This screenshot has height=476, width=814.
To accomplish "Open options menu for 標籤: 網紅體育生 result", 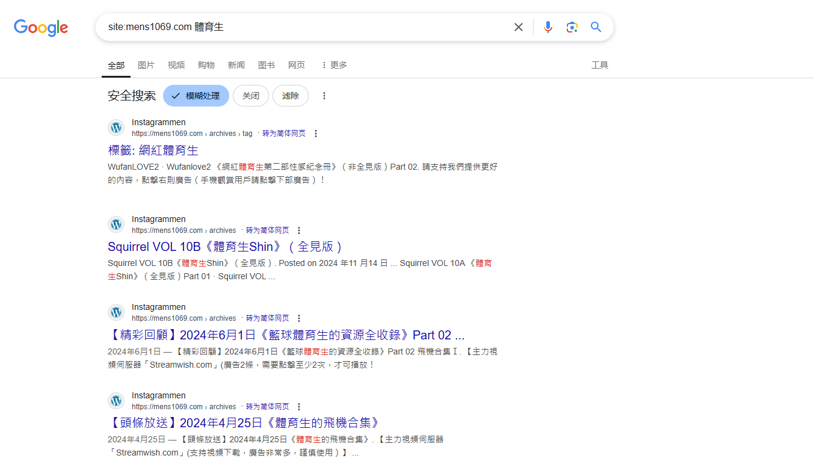I will [316, 134].
